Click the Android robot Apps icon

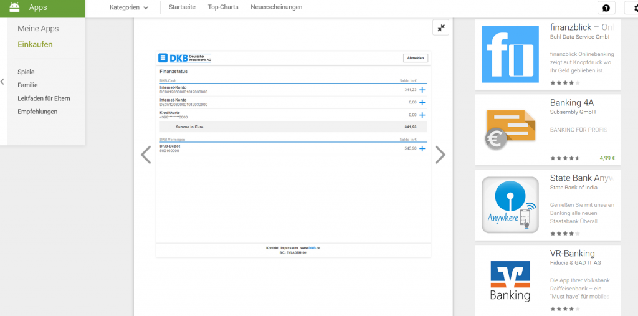pos(15,7)
